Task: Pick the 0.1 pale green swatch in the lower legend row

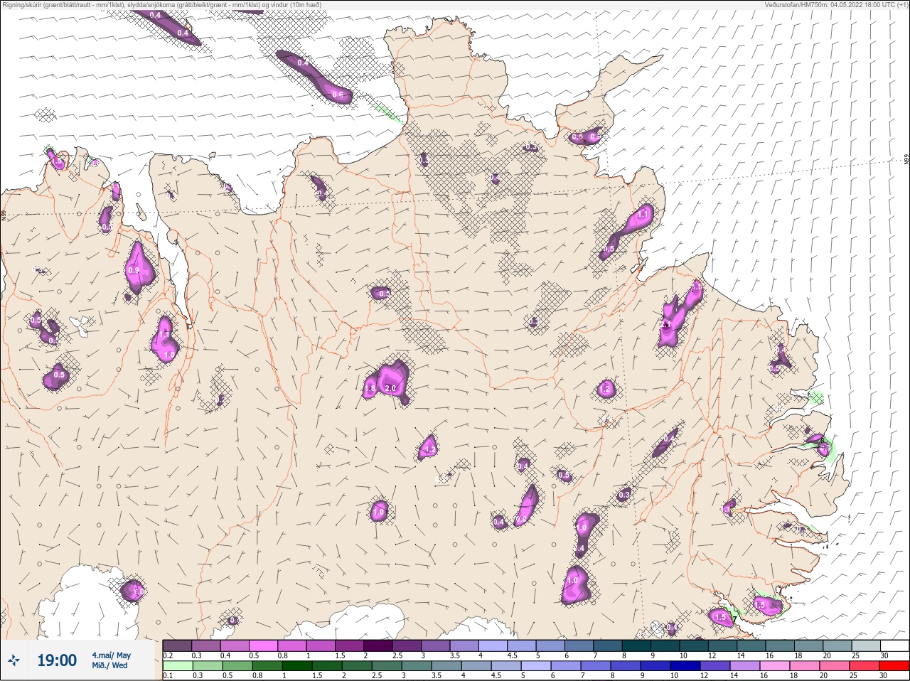Action: coord(177,666)
